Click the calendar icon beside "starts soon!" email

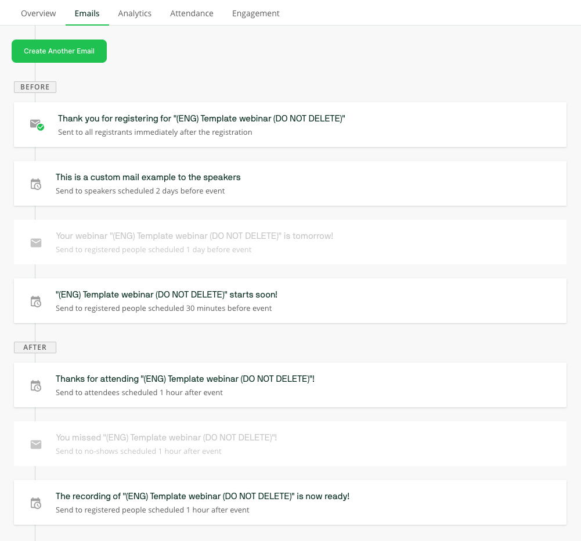[36, 301]
